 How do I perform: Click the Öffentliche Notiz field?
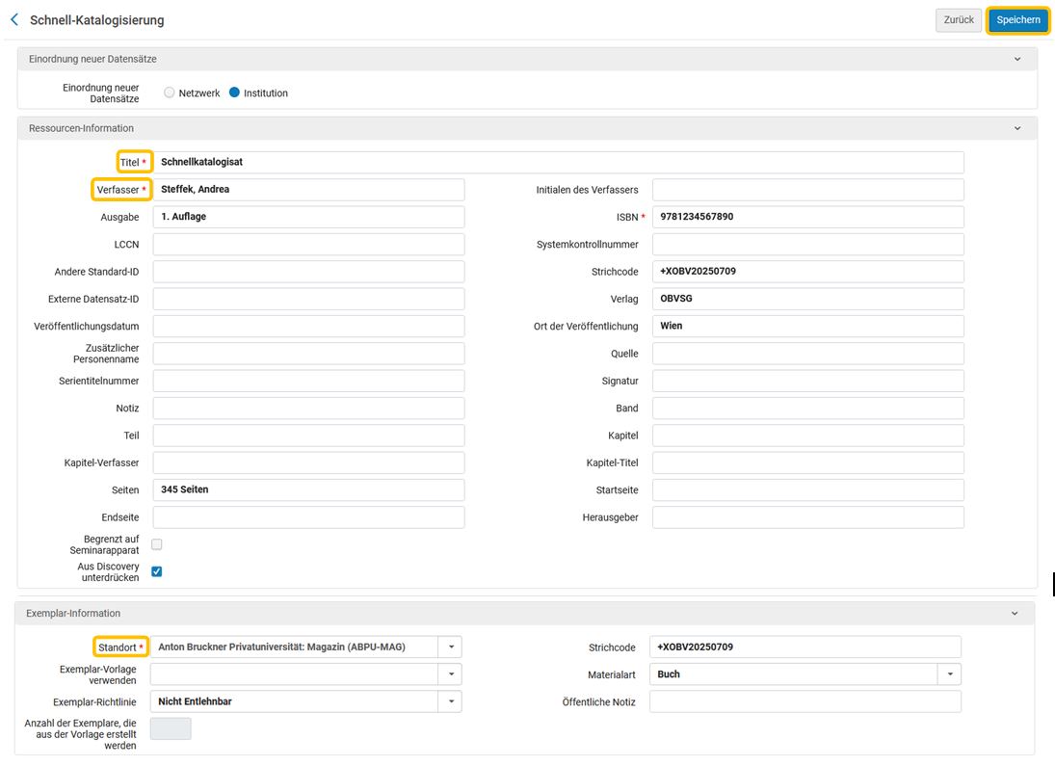coord(805,701)
